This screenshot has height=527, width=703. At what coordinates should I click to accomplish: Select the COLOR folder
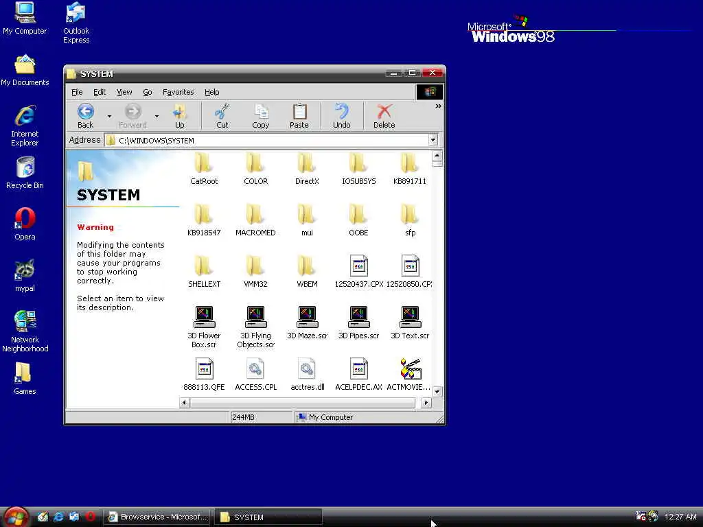pos(255,169)
